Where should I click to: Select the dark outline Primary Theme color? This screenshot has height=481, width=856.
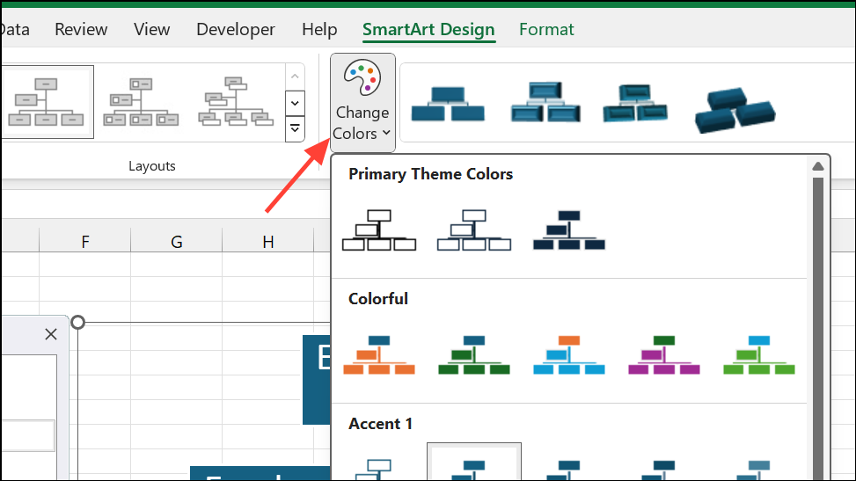coord(379,231)
